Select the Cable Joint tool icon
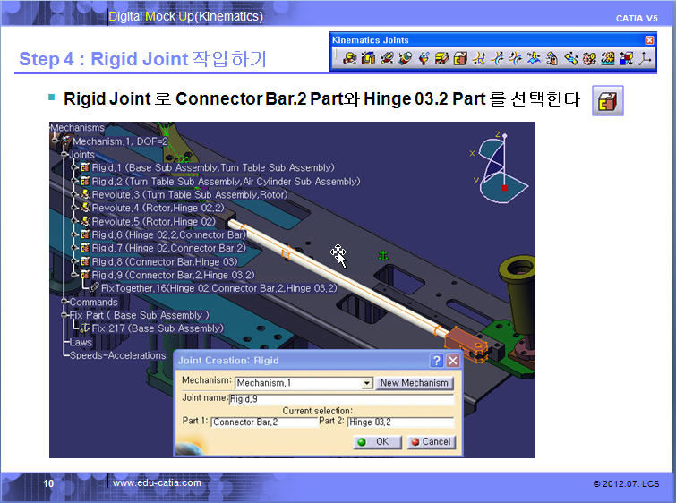The width and height of the screenshot is (676, 503). (626, 58)
